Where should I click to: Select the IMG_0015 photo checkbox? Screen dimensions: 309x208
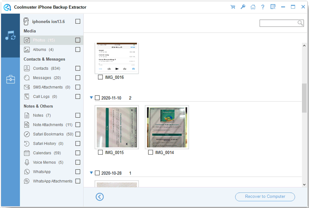tap(100, 152)
